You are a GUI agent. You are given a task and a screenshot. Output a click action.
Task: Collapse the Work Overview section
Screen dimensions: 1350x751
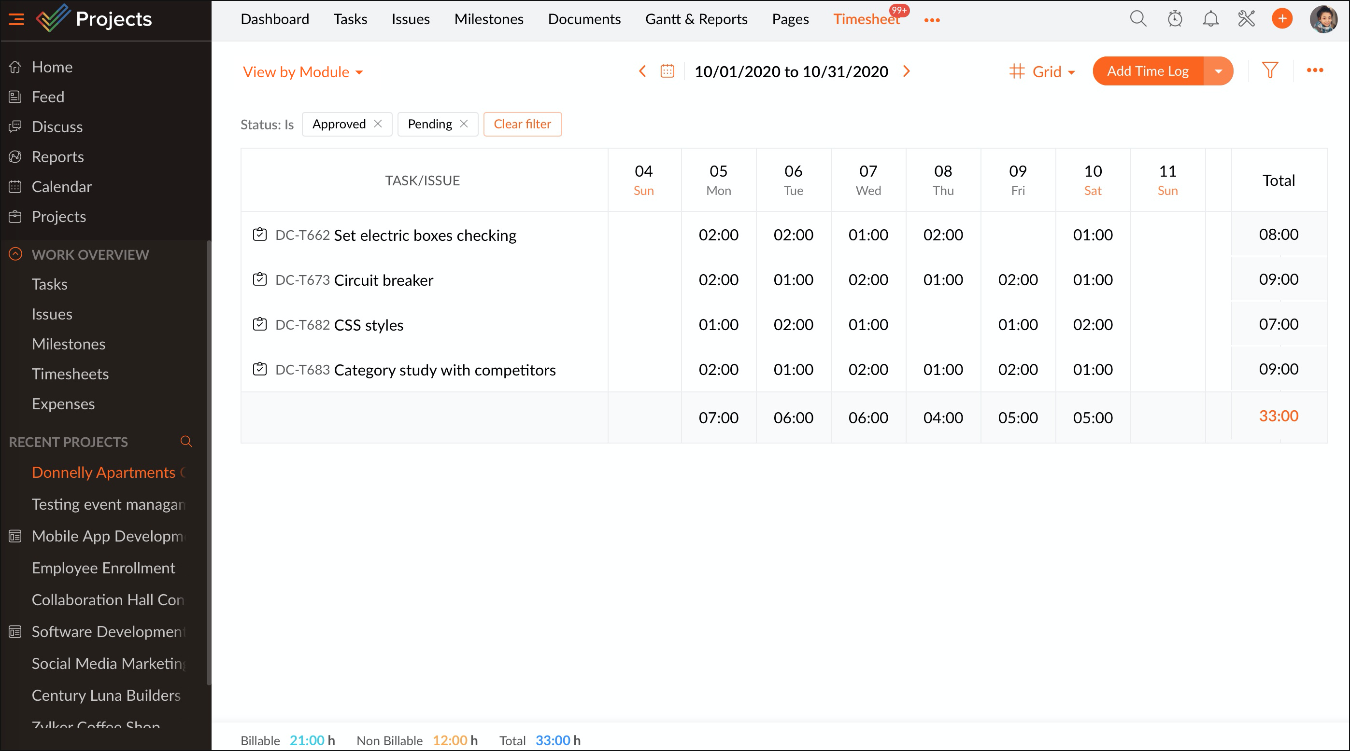(16, 254)
